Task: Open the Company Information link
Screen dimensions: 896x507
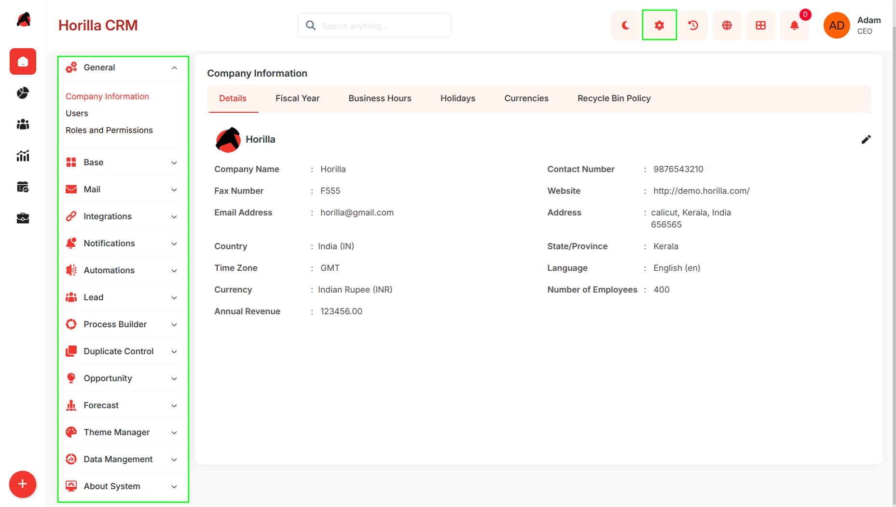Action: 108,96
